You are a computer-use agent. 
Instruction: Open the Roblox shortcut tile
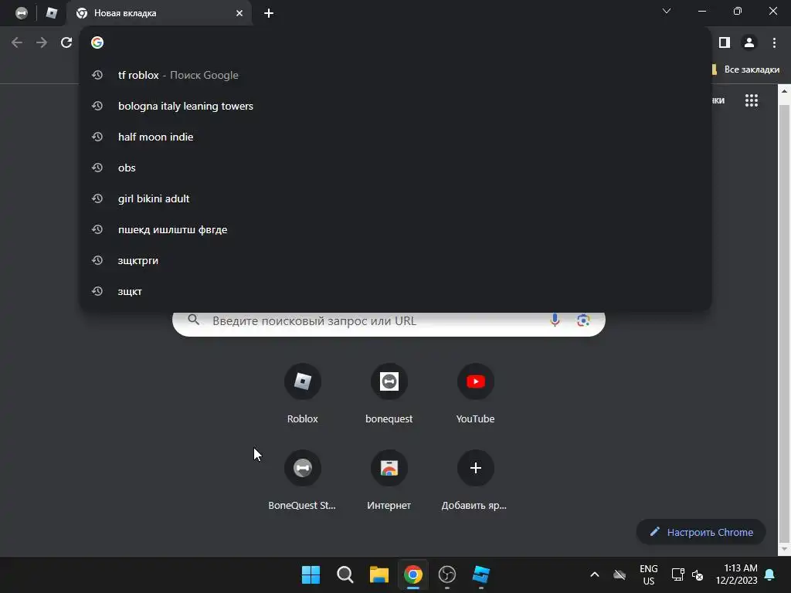(302, 394)
